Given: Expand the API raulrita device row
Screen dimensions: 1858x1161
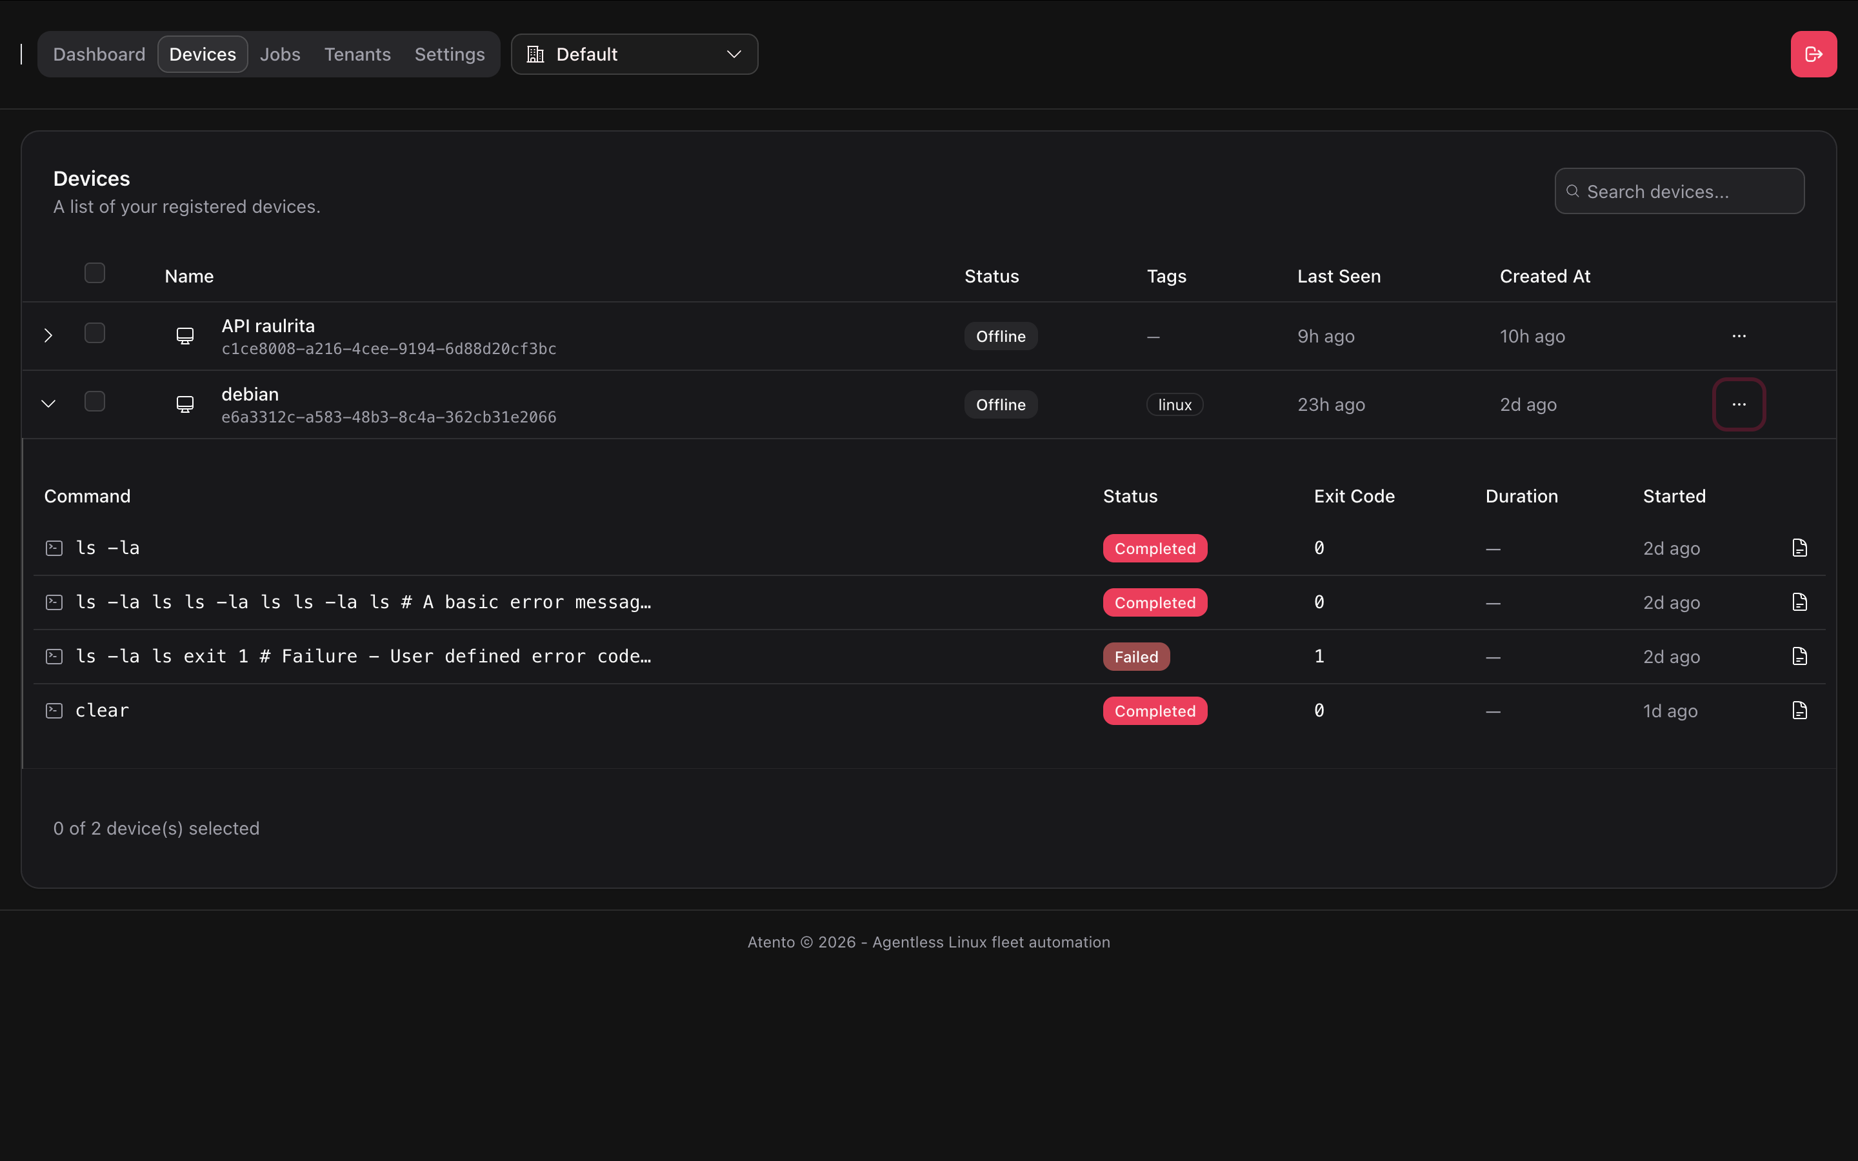Looking at the screenshot, I should tap(48, 335).
